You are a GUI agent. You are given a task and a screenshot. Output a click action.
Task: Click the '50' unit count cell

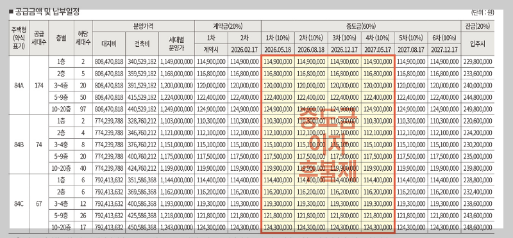pyautogui.click(x=83, y=97)
